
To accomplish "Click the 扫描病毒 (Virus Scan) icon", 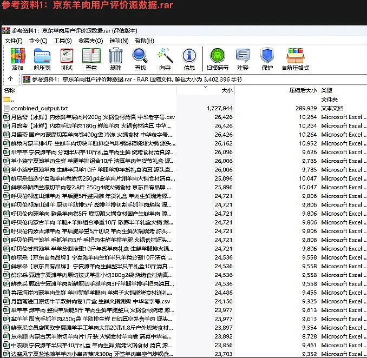I will click(218, 56).
